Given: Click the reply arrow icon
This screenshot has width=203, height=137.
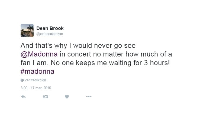Looking at the screenshot, I should (x=23, y=97).
